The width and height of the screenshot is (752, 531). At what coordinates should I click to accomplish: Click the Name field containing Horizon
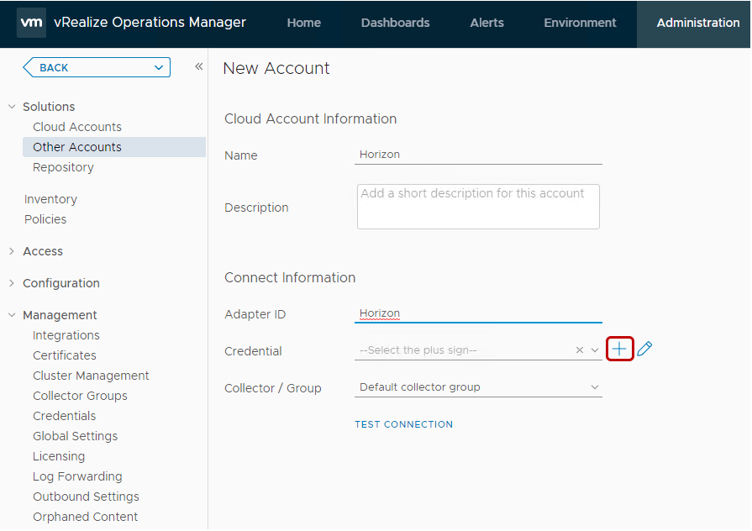coord(477,155)
